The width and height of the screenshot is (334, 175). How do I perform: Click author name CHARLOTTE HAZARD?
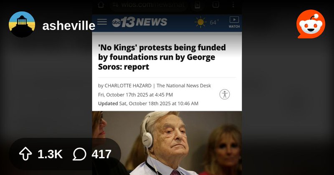click(x=128, y=86)
